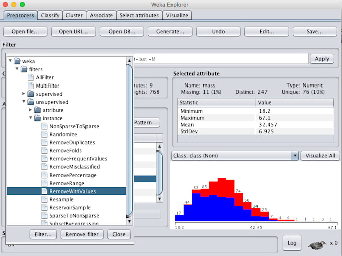Select the MultiFilter filter entry
This screenshot has height=256, width=342.
coord(47,86)
